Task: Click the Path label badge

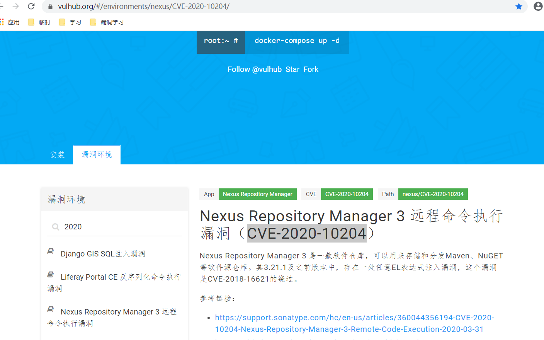Action: [x=388, y=194]
